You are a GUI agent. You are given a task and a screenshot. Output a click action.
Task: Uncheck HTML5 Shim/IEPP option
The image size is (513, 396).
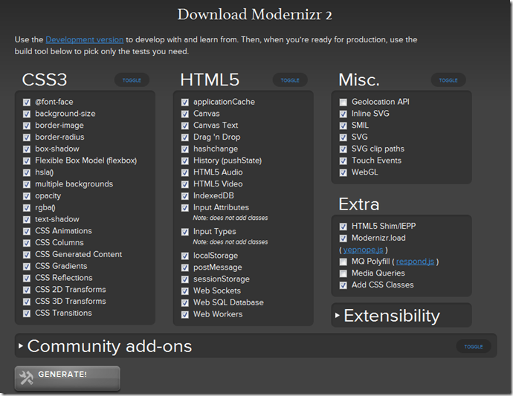click(x=343, y=227)
